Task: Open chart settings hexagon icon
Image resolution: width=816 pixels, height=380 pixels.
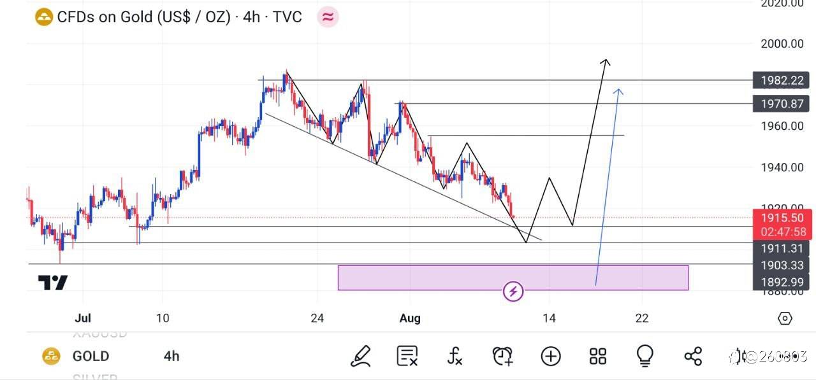Action: (x=785, y=318)
